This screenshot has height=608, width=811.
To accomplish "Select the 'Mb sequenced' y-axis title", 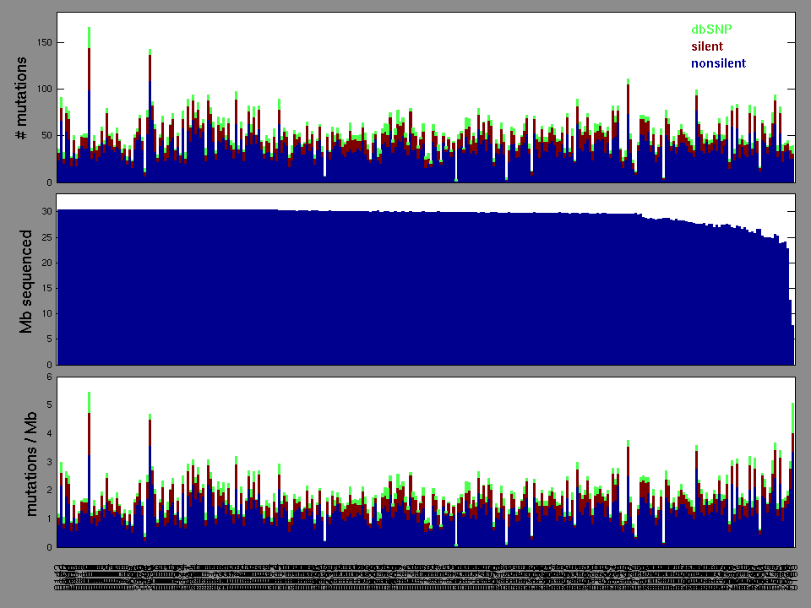I will click(x=24, y=280).
